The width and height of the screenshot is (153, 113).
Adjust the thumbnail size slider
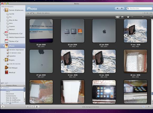143,17
